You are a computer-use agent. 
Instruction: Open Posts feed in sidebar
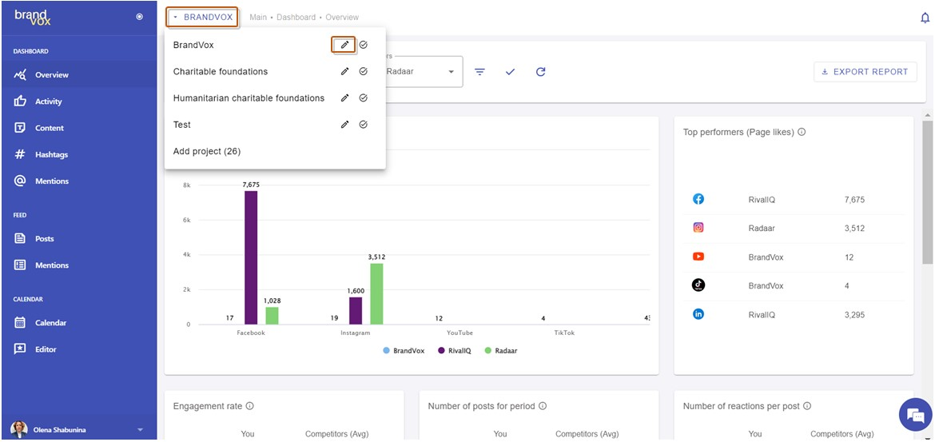coord(78,238)
